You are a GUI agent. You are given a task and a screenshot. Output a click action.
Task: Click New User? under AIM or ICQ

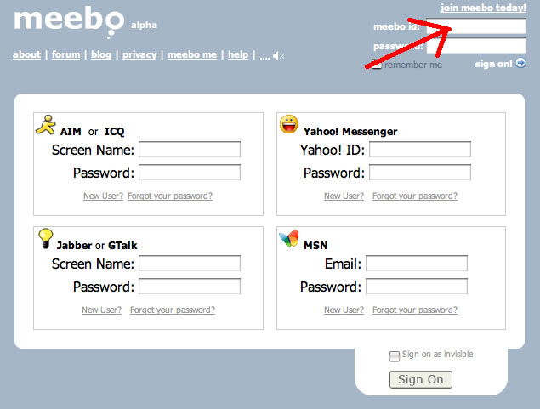click(x=103, y=196)
